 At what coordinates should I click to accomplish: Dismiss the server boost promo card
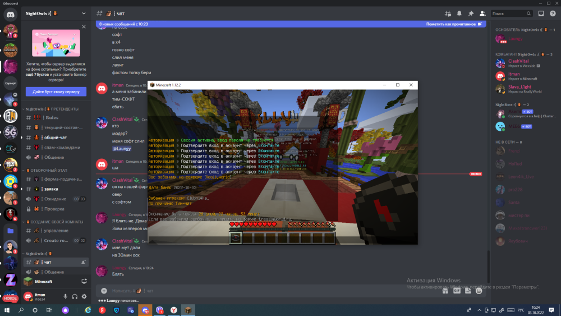(84, 27)
